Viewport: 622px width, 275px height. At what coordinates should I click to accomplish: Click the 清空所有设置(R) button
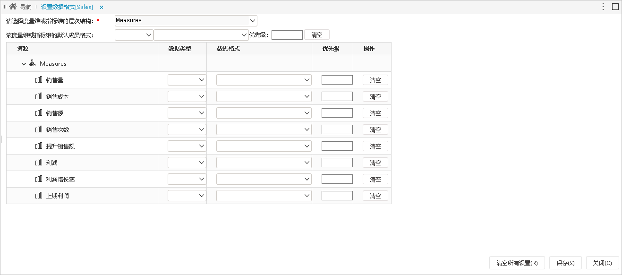pyautogui.click(x=517, y=263)
